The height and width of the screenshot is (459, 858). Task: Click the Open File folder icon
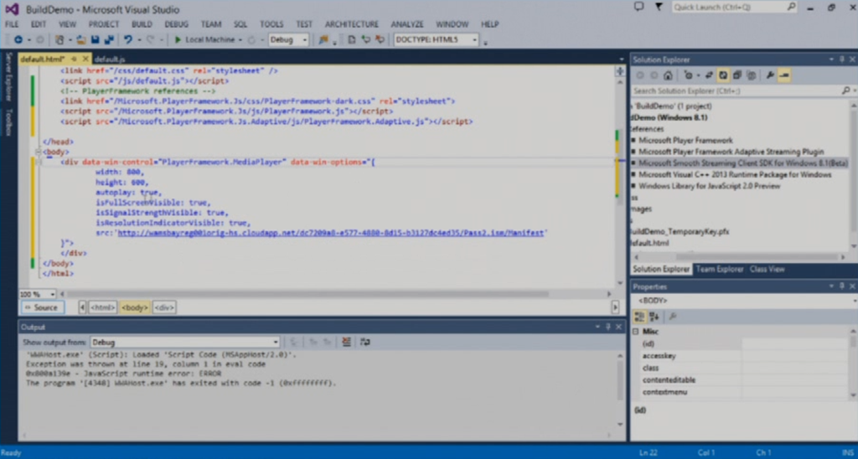[x=81, y=40]
